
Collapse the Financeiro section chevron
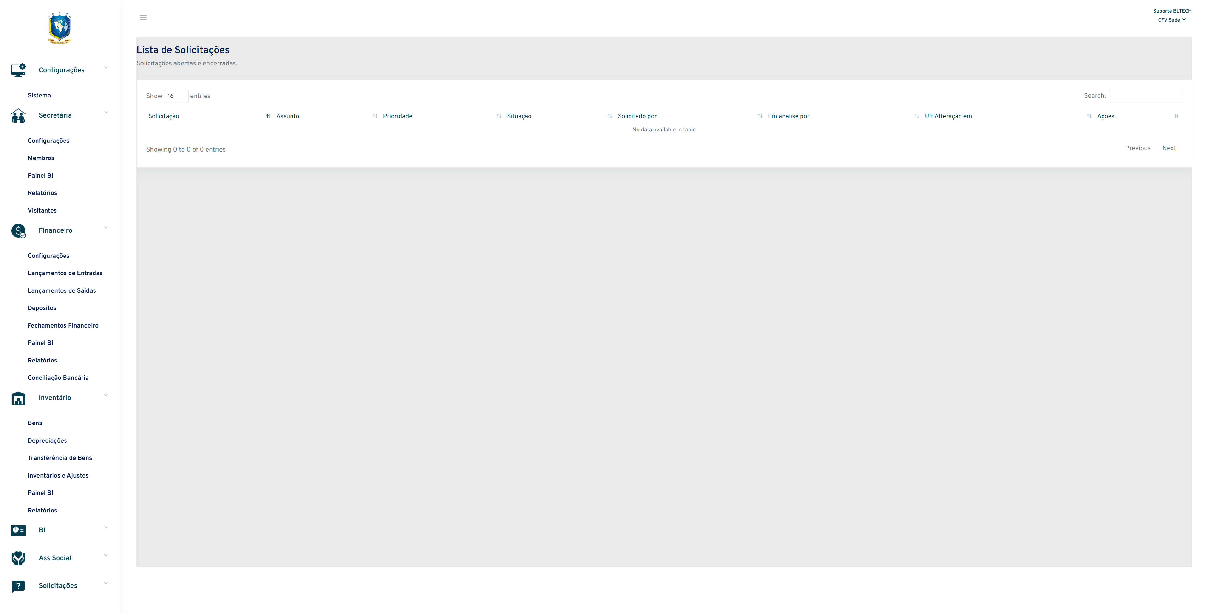tap(105, 228)
